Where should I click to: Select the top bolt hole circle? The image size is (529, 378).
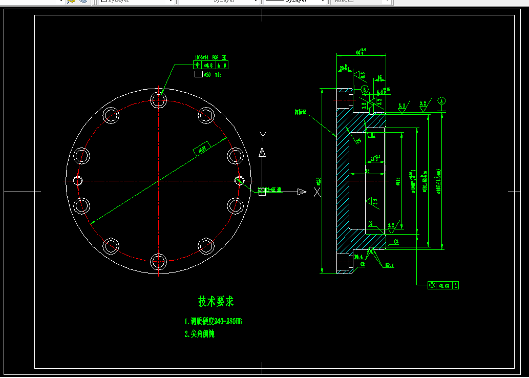(x=159, y=99)
